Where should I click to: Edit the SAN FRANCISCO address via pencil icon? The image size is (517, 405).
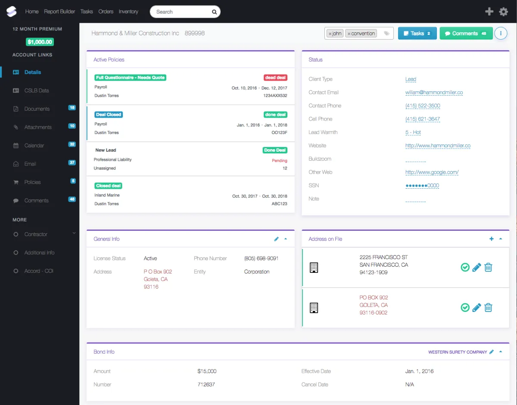click(477, 267)
